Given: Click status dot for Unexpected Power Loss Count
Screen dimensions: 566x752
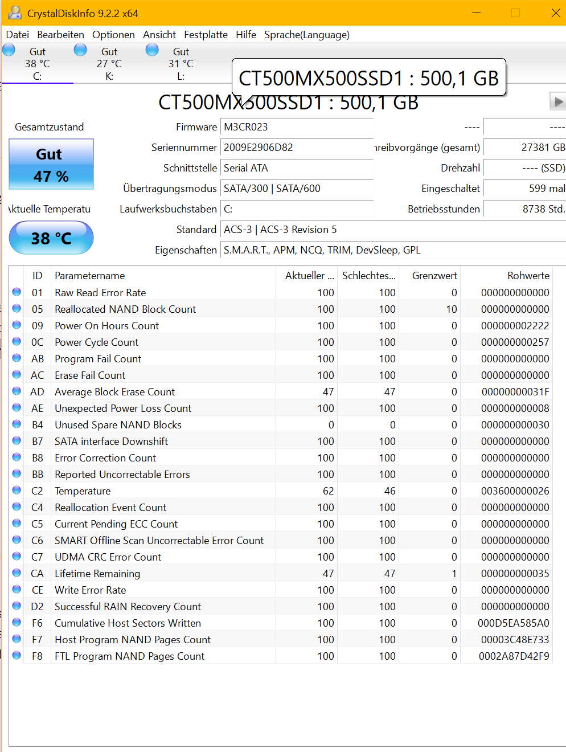Looking at the screenshot, I should pos(17,408).
